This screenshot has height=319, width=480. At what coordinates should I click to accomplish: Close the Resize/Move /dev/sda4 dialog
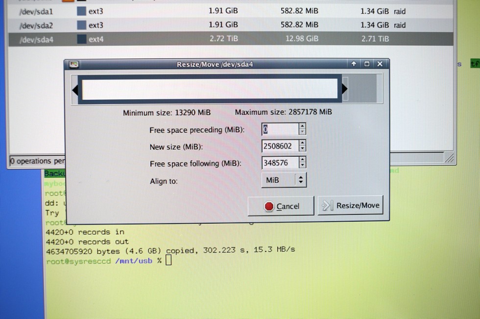[380, 64]
